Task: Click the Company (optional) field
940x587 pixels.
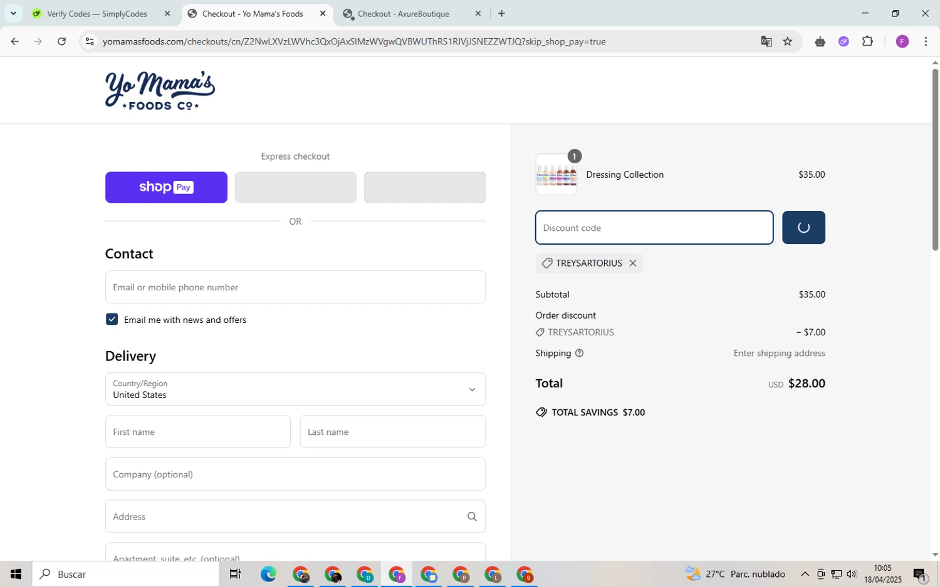Action: [x=295, y=474]
